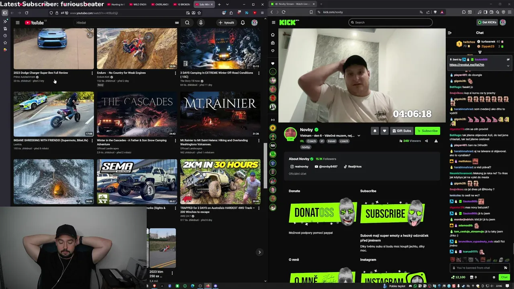Switch to the OVERLANDING browser tab
Screen dimensions: 514x289
click(x=161, y=4)
